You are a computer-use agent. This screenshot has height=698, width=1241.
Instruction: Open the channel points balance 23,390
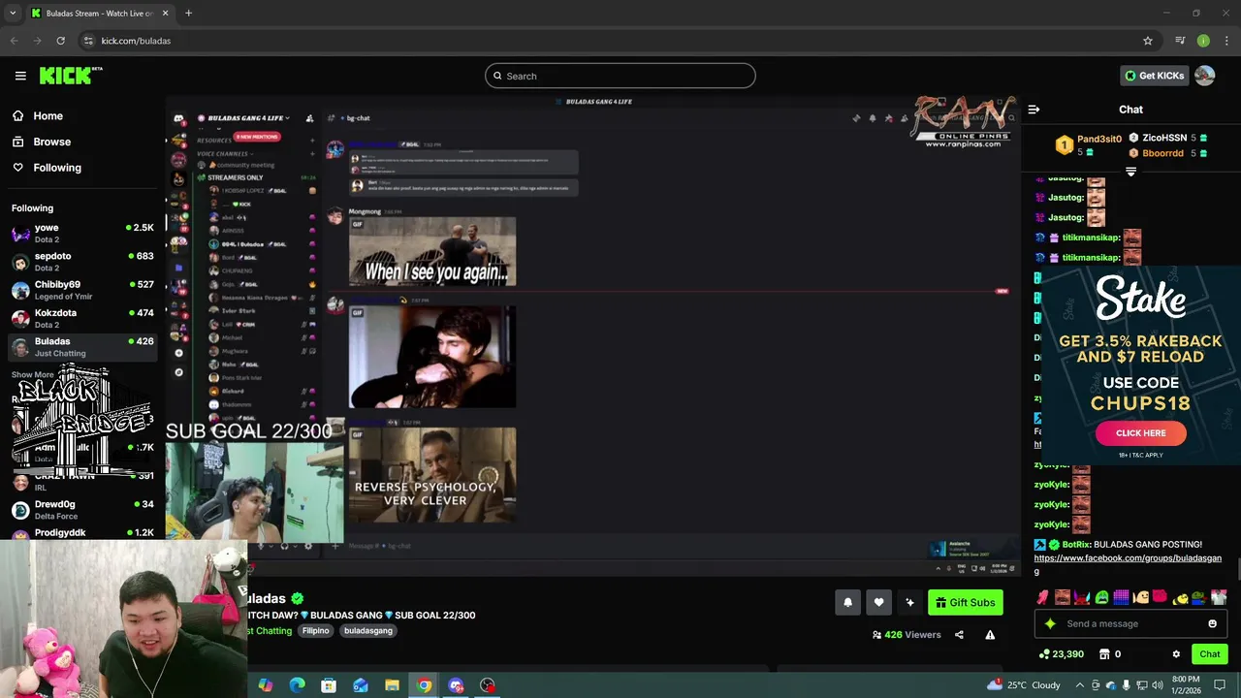coord(1061,654)
